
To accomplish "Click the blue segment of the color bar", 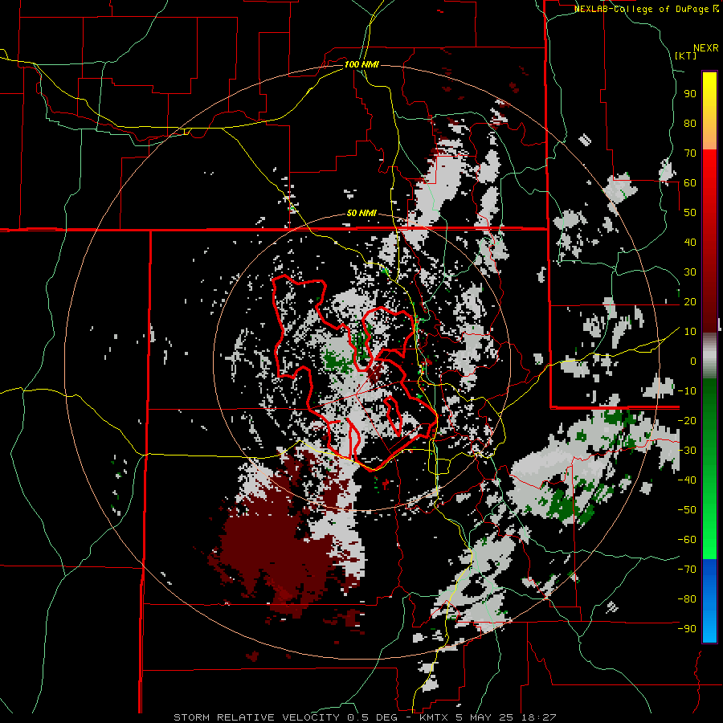I will pos(709,600).
